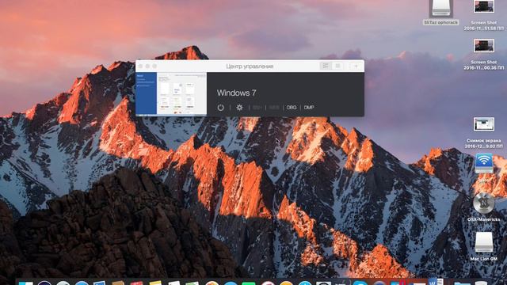
Task: Add a new virtual machine with plus button
Action: click(x=356, y=66)
